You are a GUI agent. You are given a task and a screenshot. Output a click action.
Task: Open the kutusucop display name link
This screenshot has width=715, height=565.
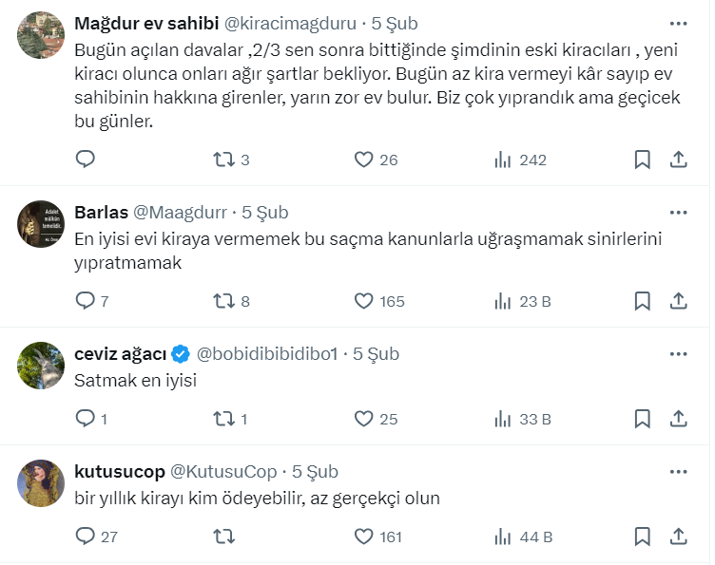click(120, 471)
